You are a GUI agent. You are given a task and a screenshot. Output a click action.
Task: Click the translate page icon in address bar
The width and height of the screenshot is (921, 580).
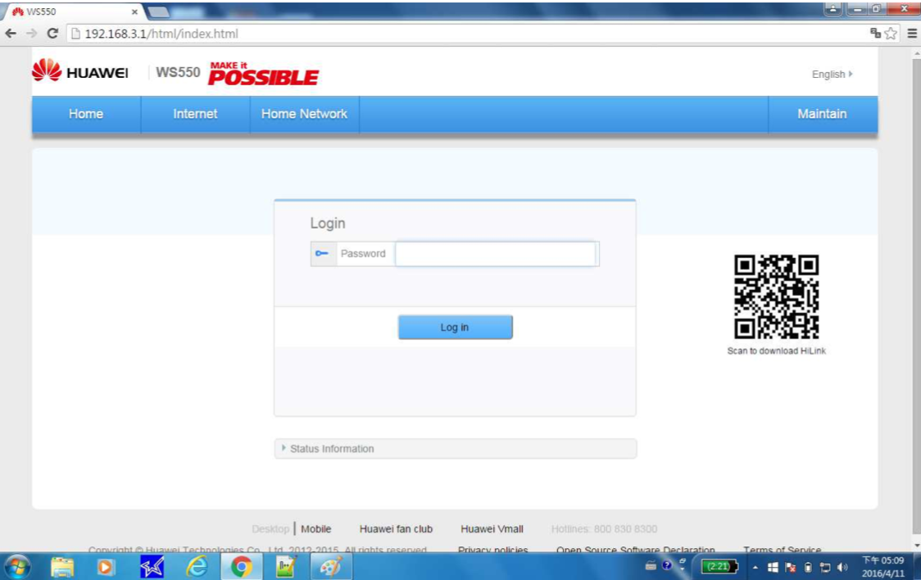click(x=875, y=34)
